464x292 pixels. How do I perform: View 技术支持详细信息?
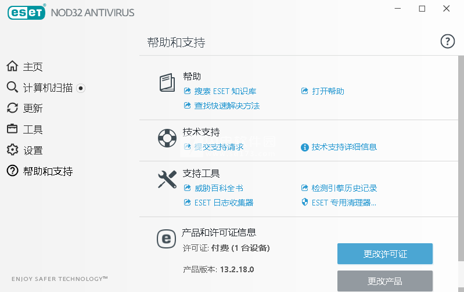coord(344,147)
